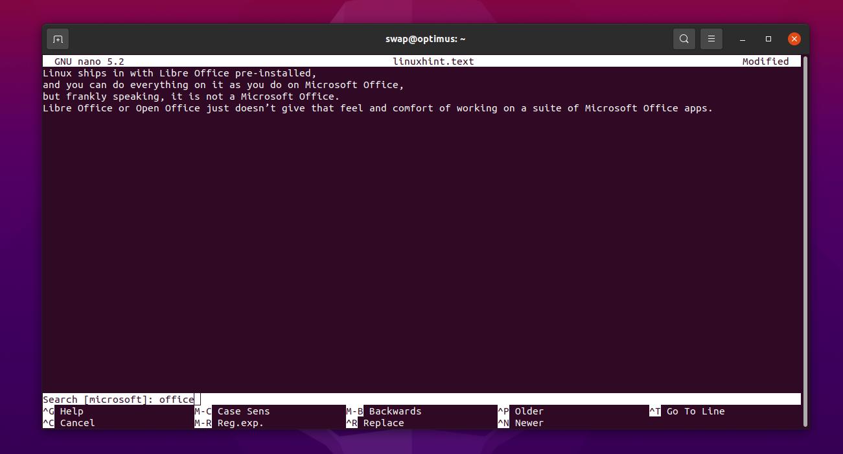Click the line 'but frankly speaking, it is not'

coord(191,96)
